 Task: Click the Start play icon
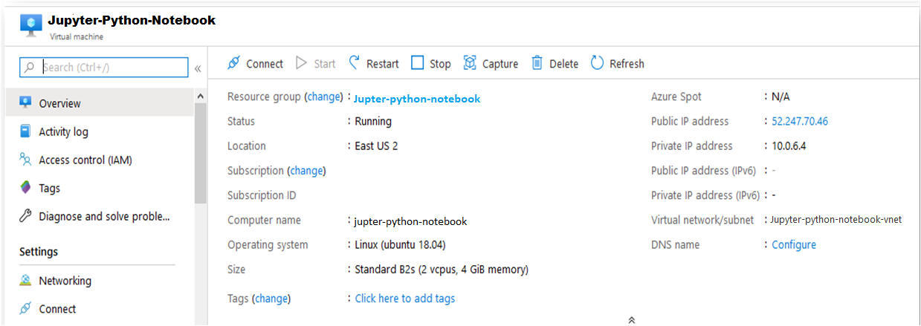point(301,63)
